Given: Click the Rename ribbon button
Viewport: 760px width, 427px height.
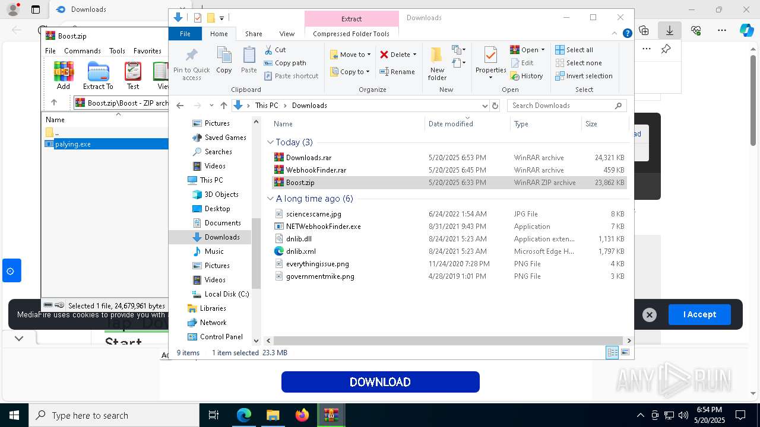Looking at the screenshot, I should click(x=397, y=72).
